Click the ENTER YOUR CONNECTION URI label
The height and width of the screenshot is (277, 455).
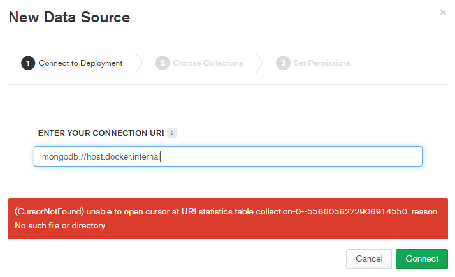point(101,133)
